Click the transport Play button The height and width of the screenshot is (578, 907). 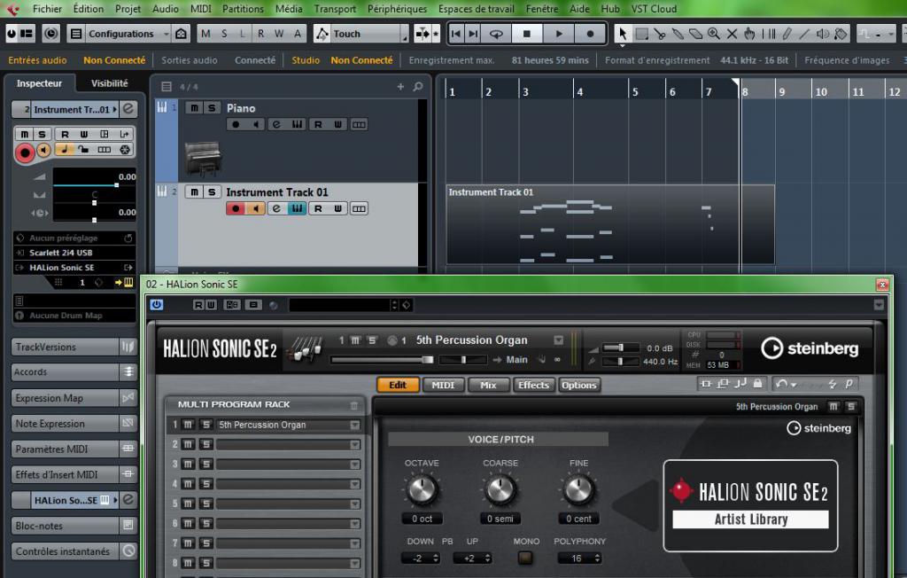[559, 34]
